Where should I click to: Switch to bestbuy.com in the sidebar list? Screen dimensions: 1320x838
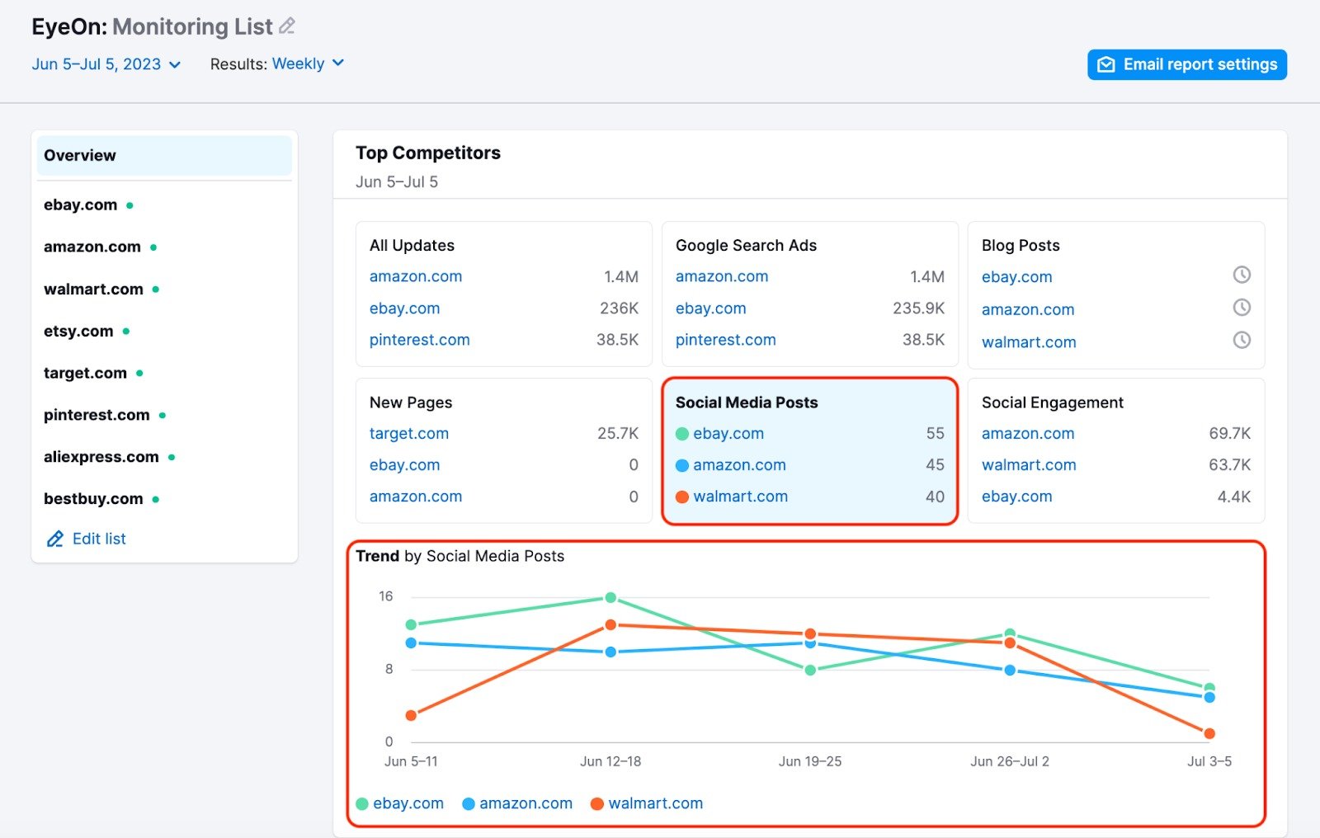coord(93,498)
